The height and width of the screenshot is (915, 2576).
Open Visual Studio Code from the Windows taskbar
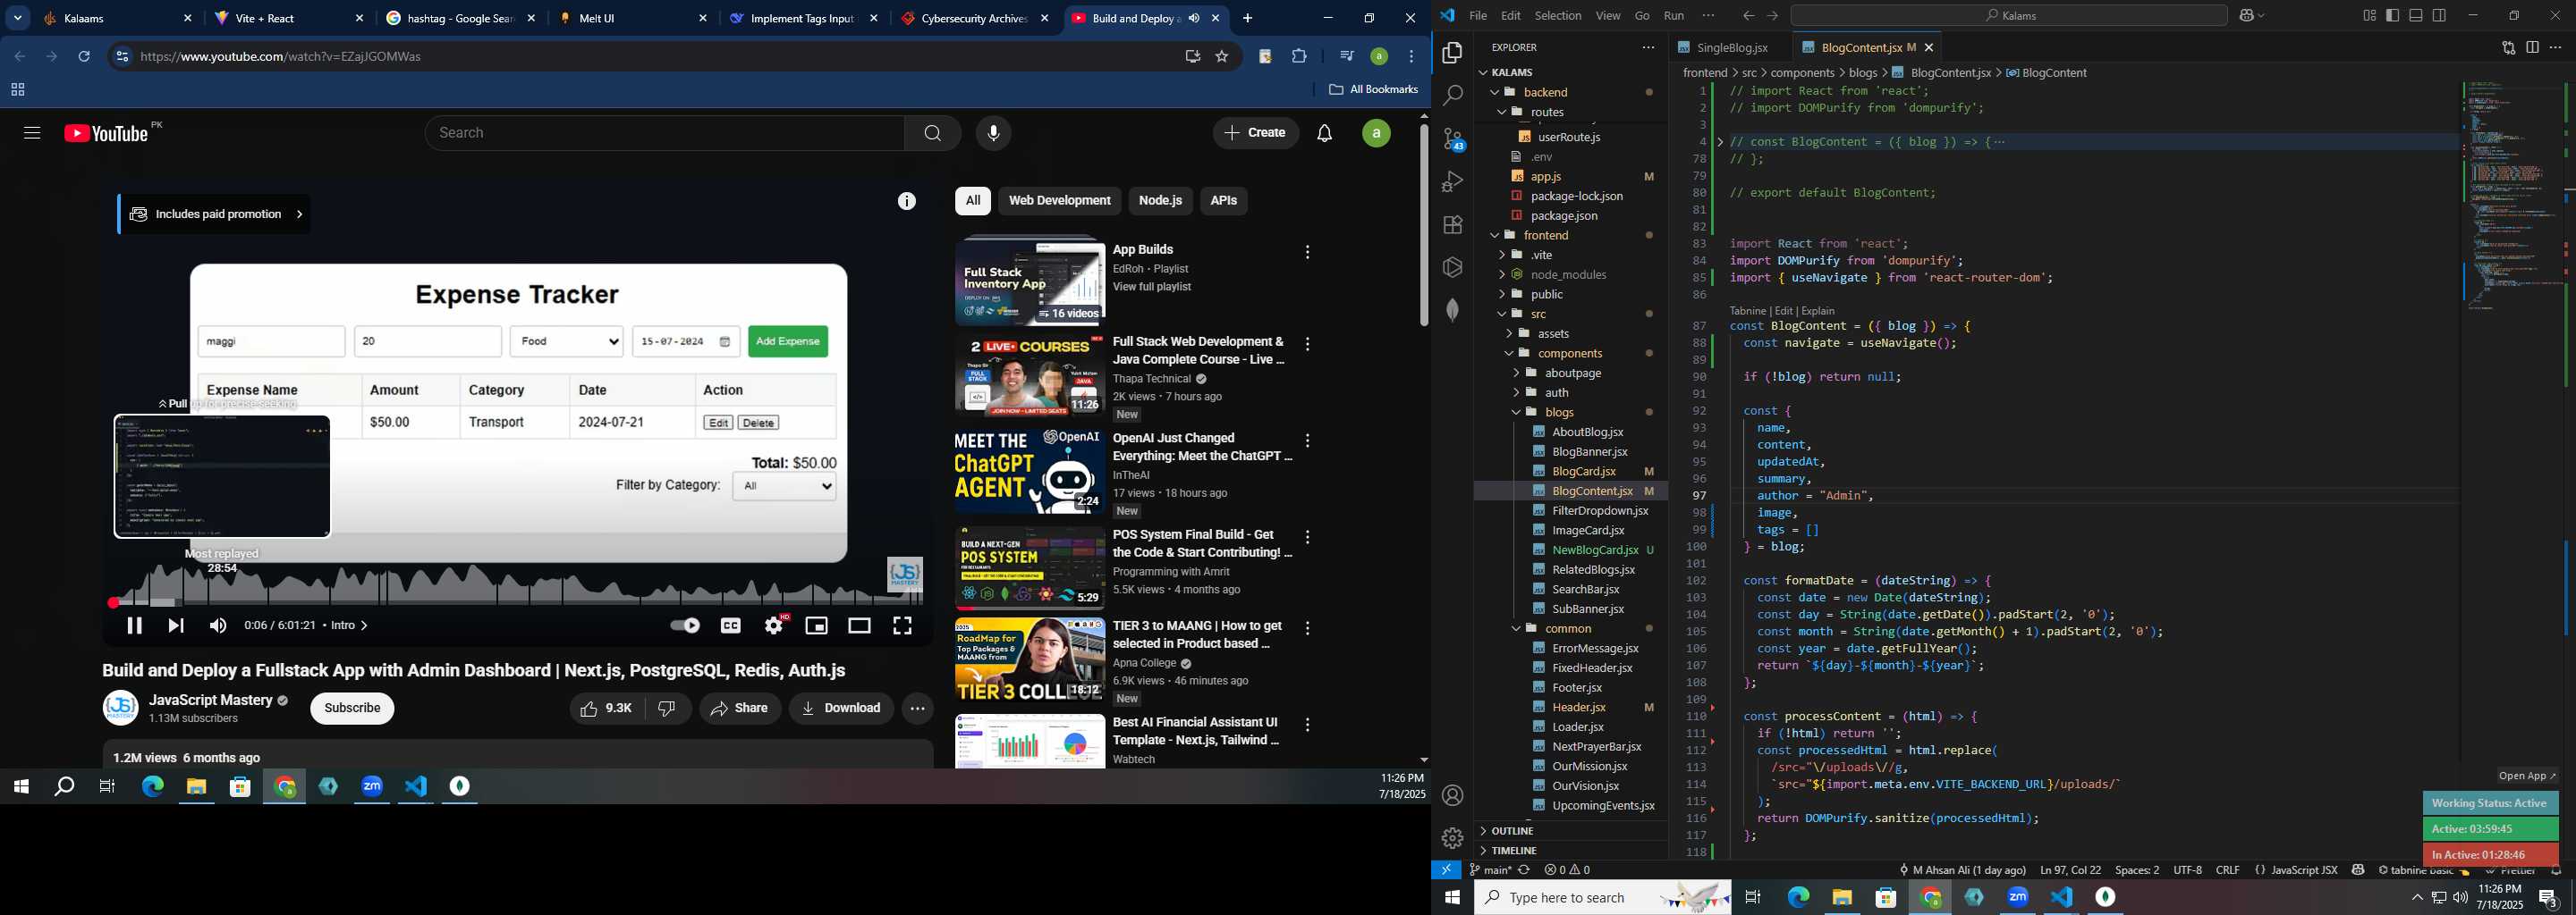[x=2062, y=897]
